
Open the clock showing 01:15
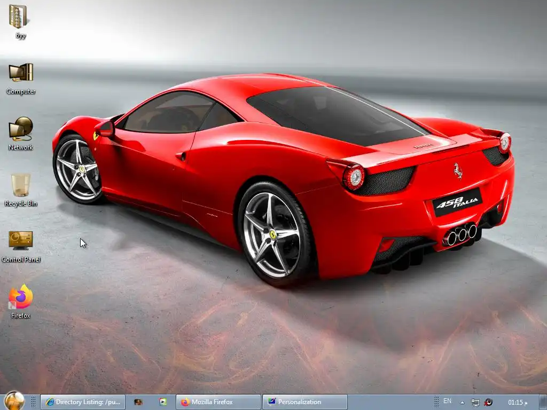point(517,403)
